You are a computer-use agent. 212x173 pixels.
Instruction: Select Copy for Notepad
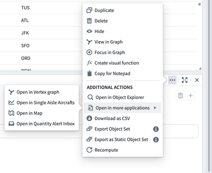pos(122,74)
